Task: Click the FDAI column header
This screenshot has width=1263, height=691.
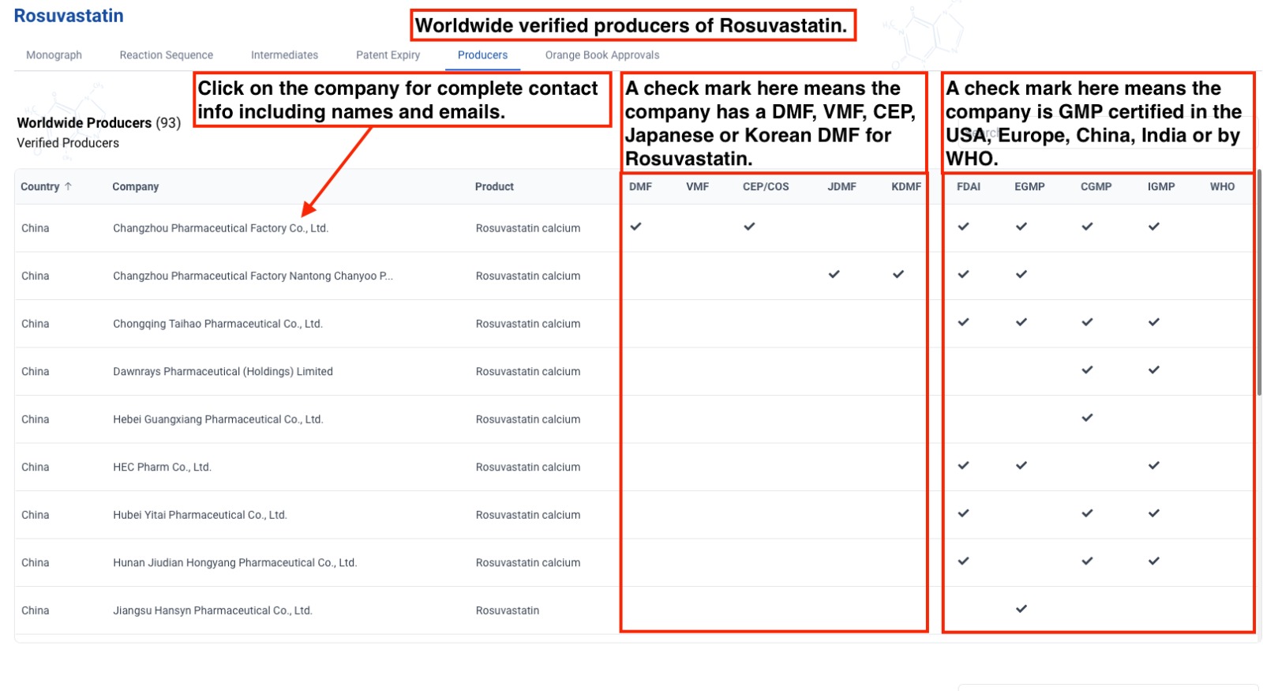Action: [x=969, y=186]
